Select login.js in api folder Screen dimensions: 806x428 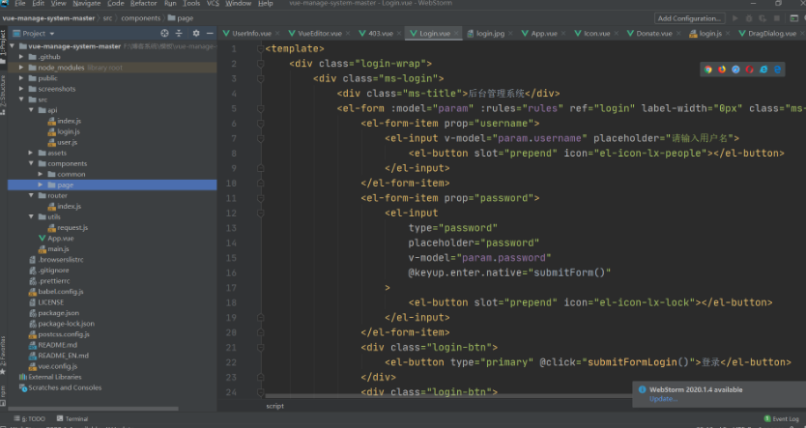tap(69, 131)
